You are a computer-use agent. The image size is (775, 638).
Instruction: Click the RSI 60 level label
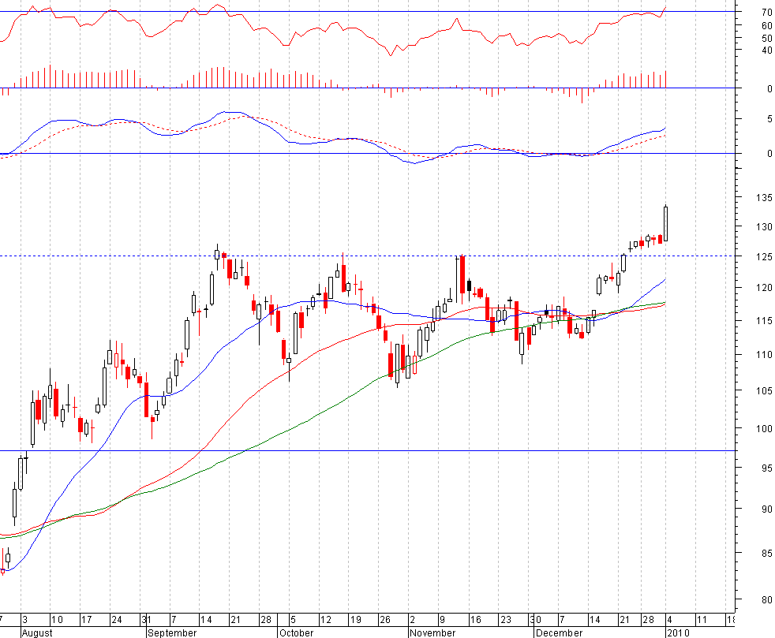766,26
